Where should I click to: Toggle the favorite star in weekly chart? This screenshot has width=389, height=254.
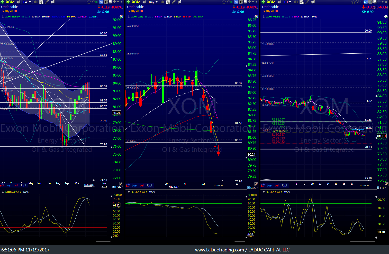[x=89, y=2]
